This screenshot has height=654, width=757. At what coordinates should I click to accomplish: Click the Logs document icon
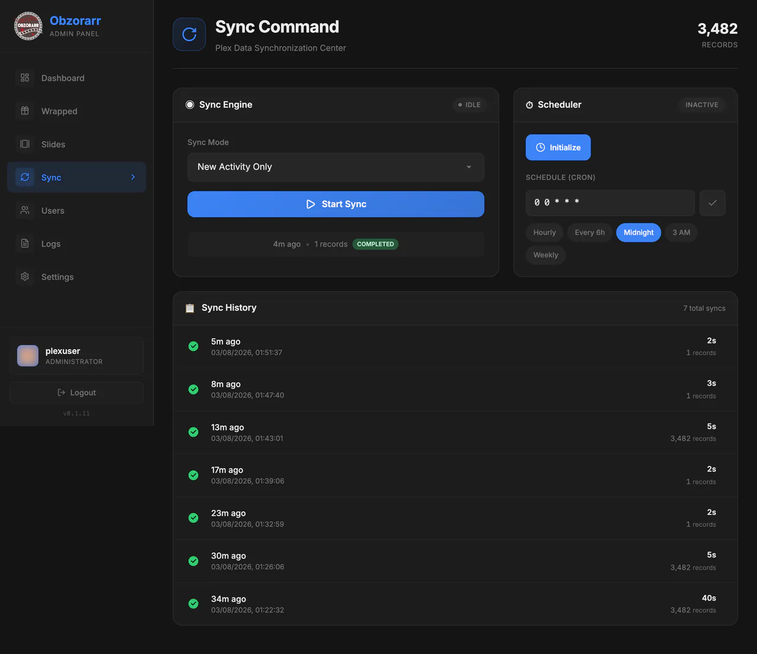(x=25, y=243)
